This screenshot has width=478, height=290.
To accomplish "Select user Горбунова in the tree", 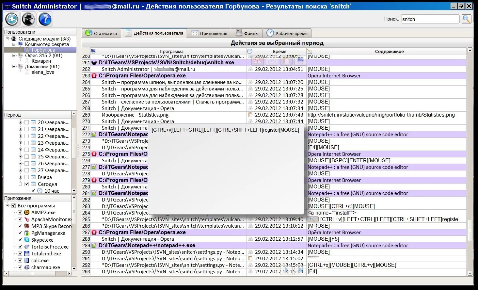I will 43,50.
